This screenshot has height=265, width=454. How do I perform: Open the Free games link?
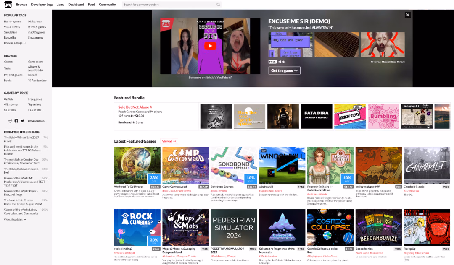pos(35,99)
